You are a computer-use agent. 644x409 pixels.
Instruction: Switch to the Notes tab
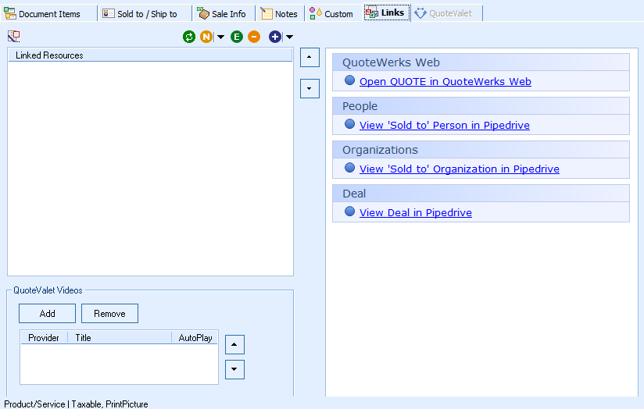coord(281,13)
